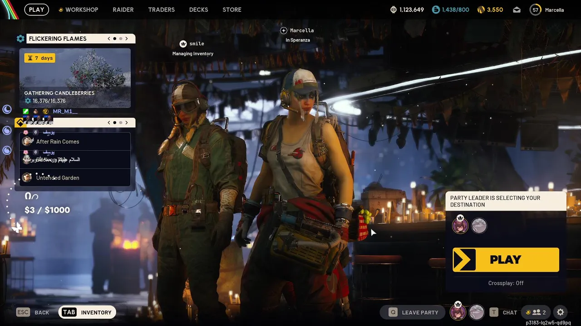Image resolution: width=581 pixels, height=326 pixels.
Task: Click the bottom circular sidebar icon
Action: pos(7,150)
